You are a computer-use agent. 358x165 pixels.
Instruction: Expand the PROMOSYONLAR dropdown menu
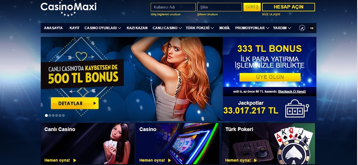(x=252, y=28)
